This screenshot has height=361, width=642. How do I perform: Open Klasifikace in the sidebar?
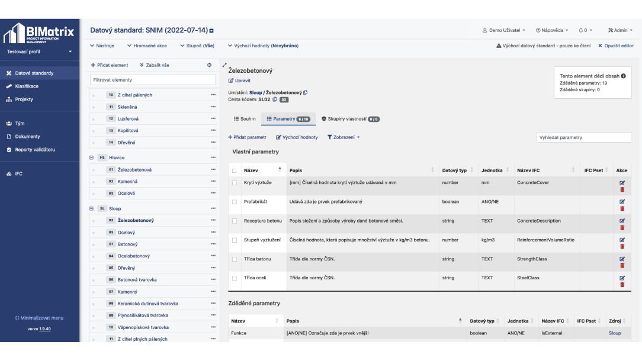[x=27, y=86]
